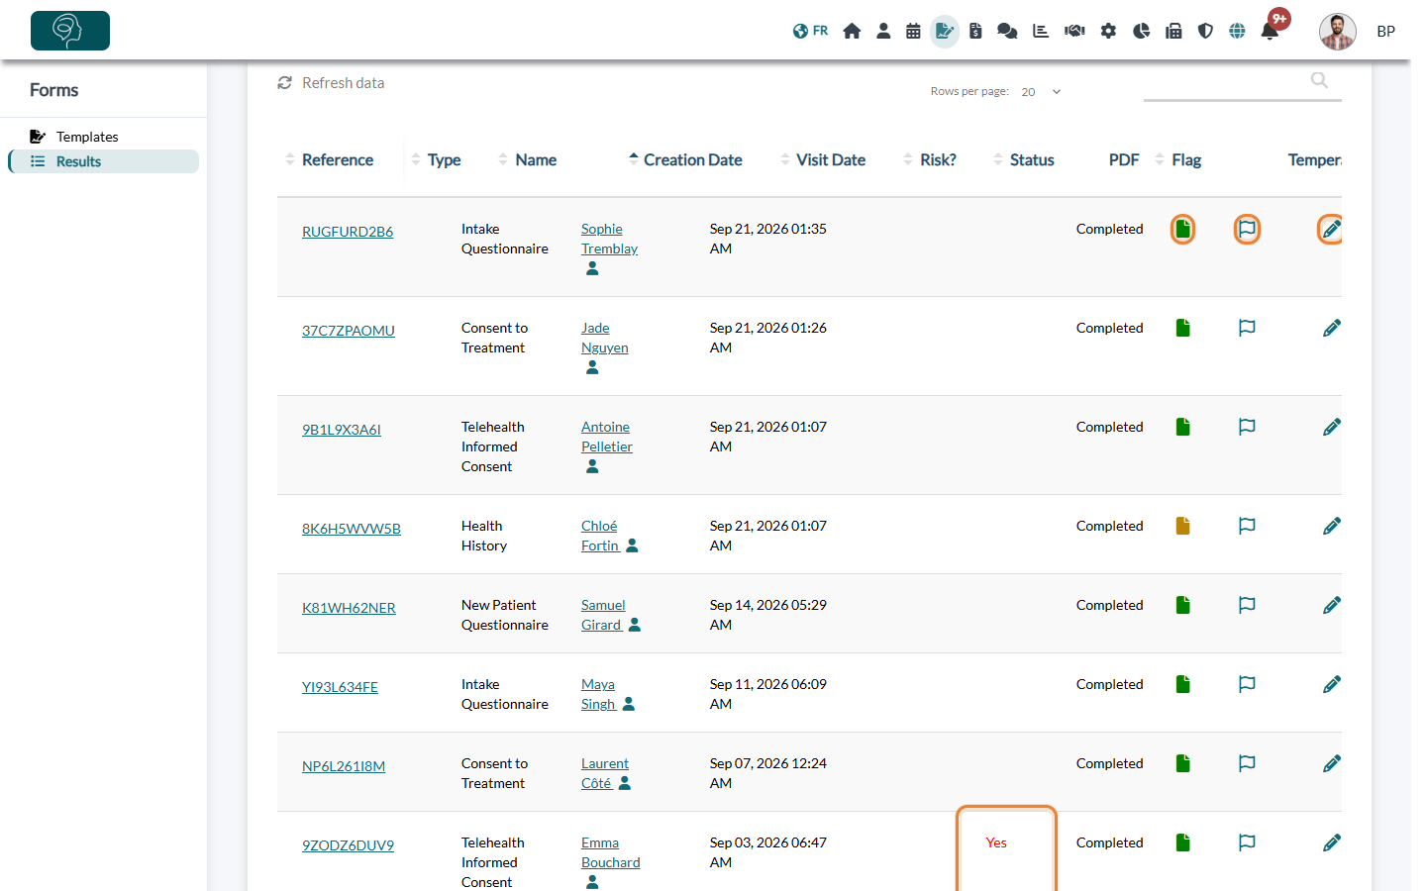This screenshot has height=891, width=1426.
Task: Open the yellow PDF icon for 8K6H5WVW5B
Action: 1182,526
